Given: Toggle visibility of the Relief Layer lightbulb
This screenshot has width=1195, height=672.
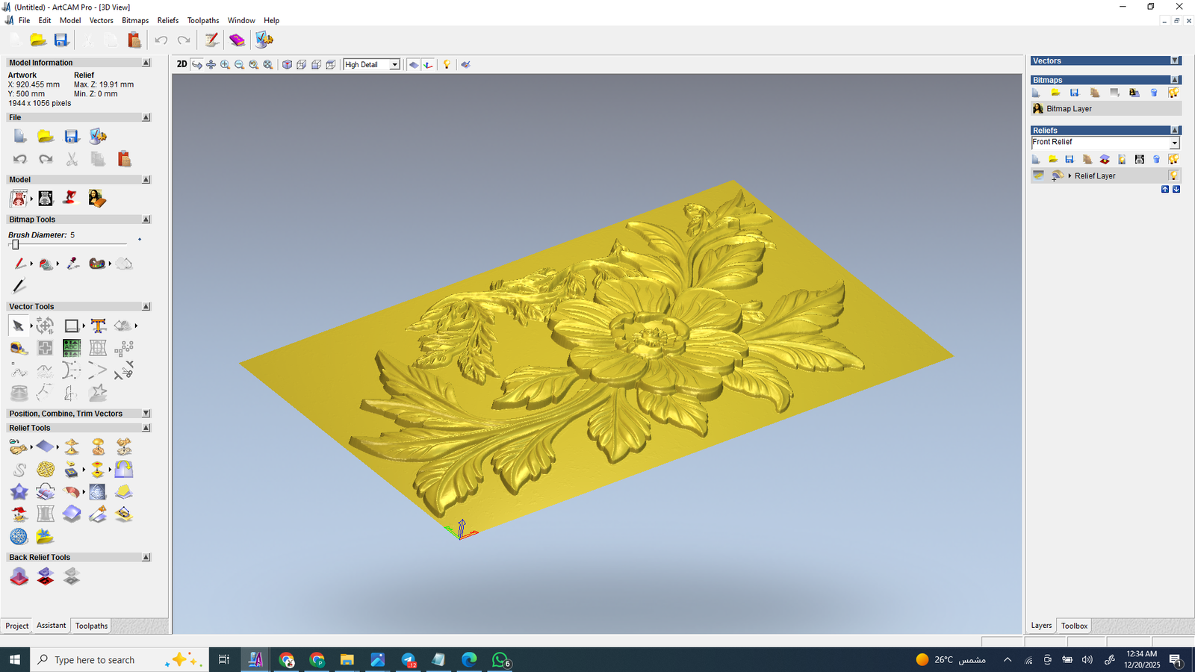Looking at the screenshot, I should tap(1174, 174).
